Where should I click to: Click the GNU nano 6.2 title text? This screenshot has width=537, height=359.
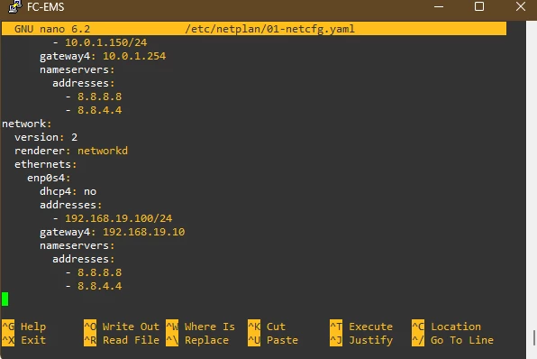pos(52,29)
